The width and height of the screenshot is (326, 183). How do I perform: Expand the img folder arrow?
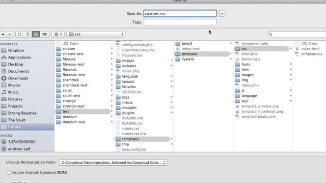point(291,80)
